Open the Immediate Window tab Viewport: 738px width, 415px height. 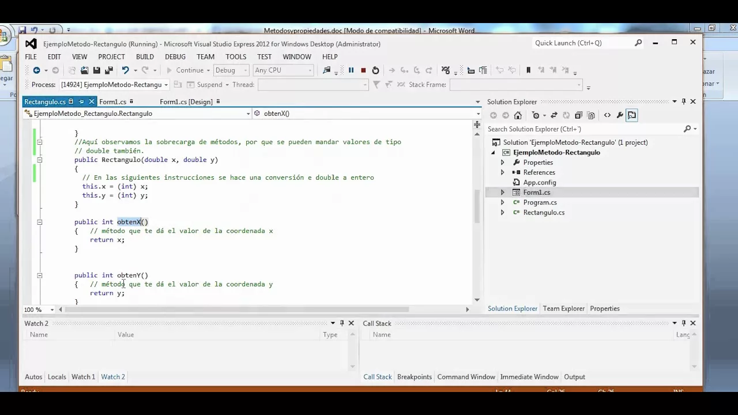[x=529, y=377]
